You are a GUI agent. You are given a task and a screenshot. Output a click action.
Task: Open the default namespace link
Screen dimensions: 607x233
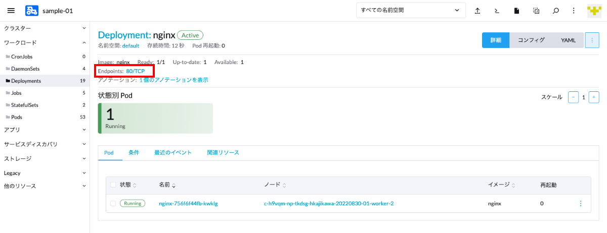[x=131, y=46]
